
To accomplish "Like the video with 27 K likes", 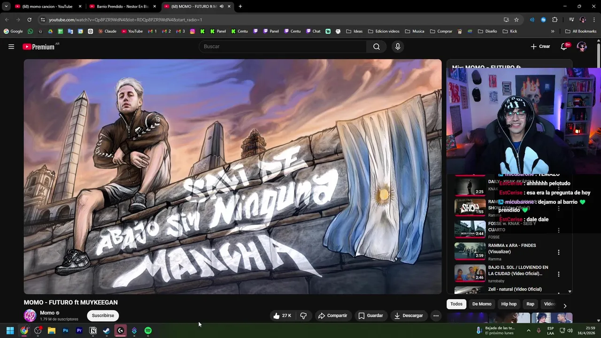I will point(282,315).
